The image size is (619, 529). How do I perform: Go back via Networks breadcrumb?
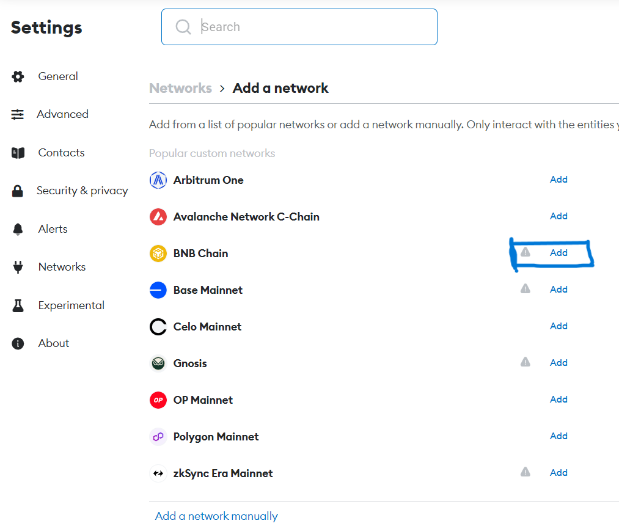180,88
